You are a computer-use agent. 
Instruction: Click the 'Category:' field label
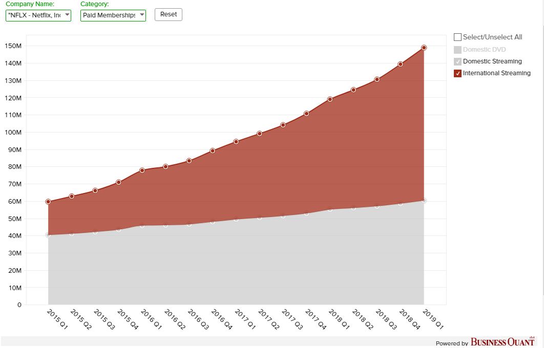point(95,4)
